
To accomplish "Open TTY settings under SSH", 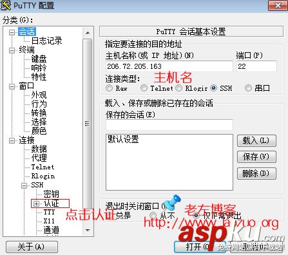I will 49,212.
